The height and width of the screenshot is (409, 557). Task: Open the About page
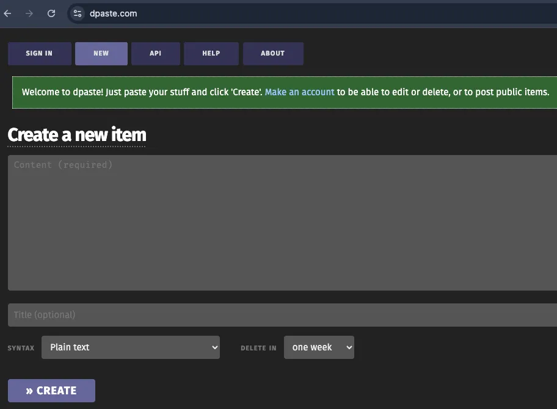273,53
